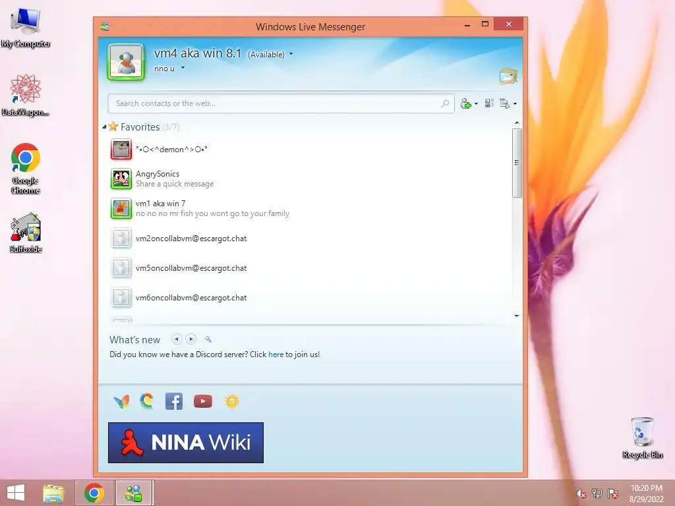Open File Explorer from taskbar
The width and height of the screenshot is (675, 506).
pyautogui.click(x=53, y=493)
